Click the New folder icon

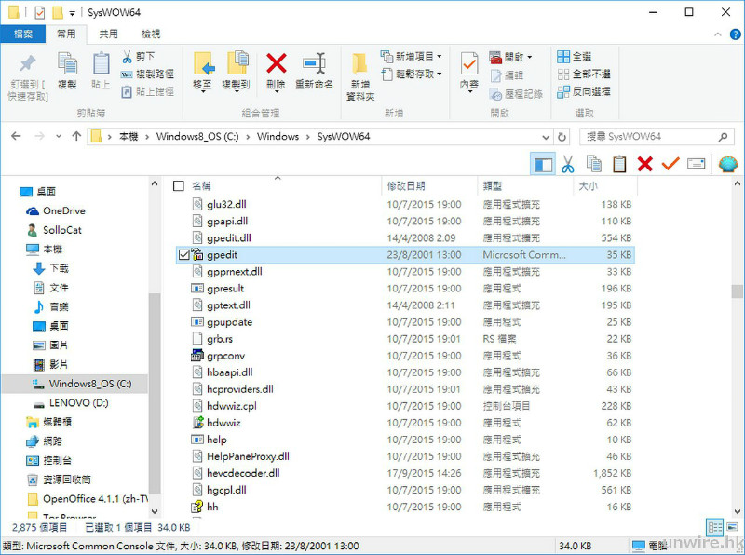pos(359,64)
